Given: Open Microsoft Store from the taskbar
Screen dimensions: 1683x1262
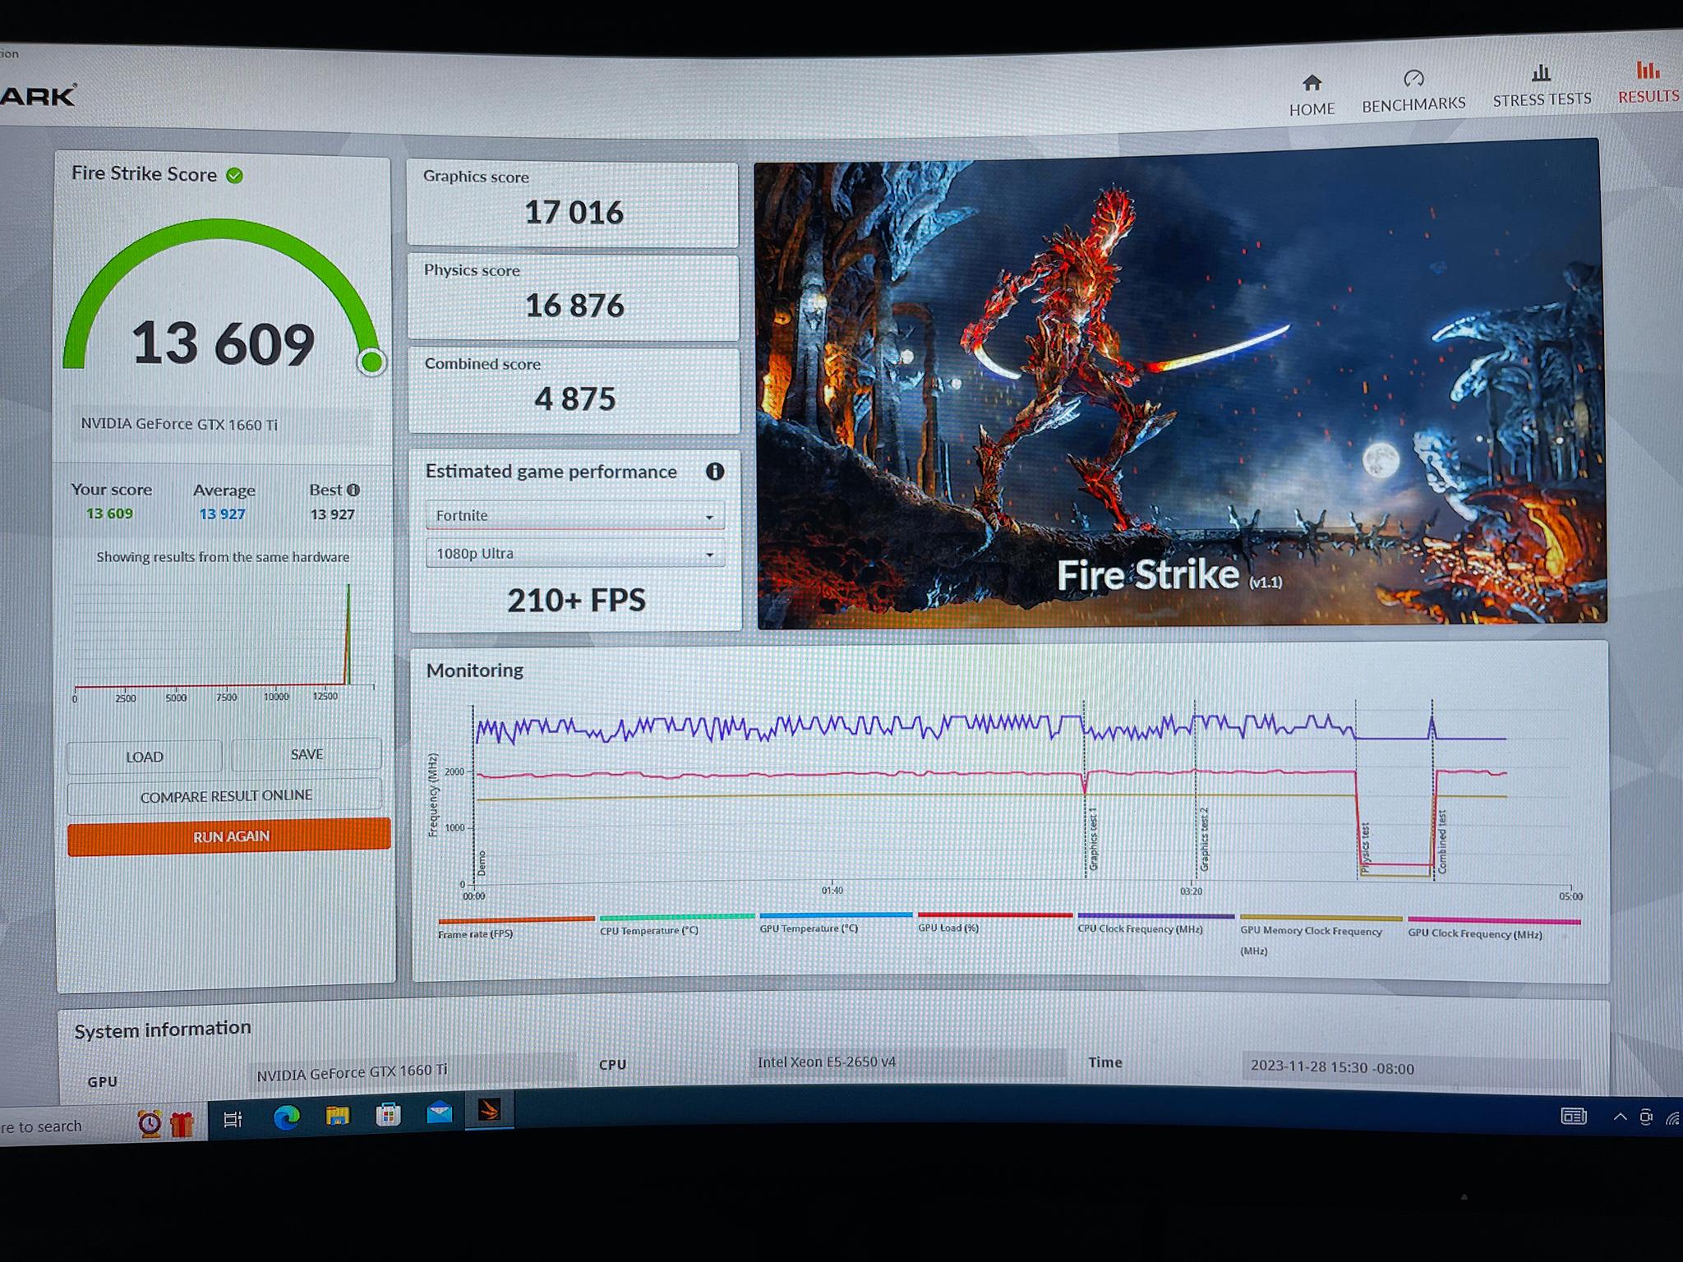Looking at the screenshot, I should [x=388, y=1115].
